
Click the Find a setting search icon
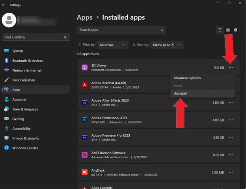pos(65,37)
